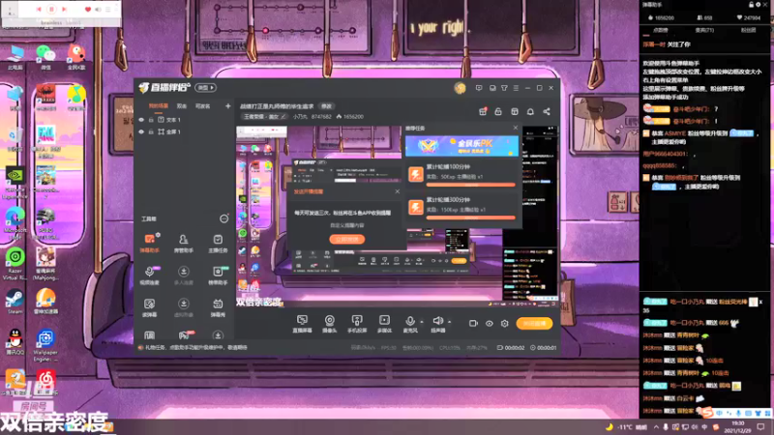This screenshot has width=774, height=435.
Task: Toggle preview eye icon near start button
Action: click(490, 324)
